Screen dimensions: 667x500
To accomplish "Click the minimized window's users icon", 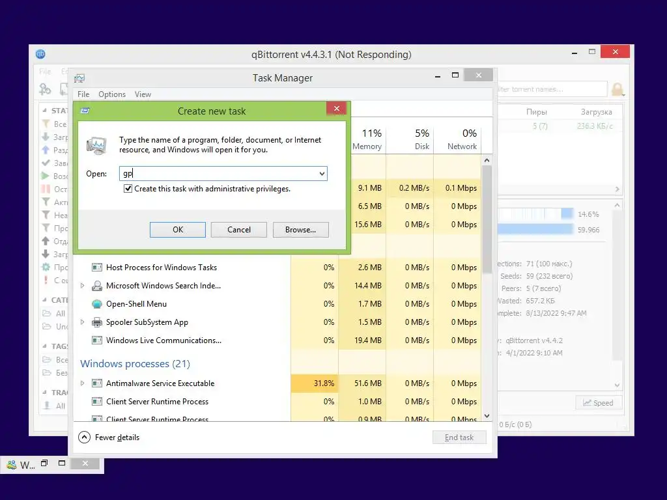I will click(x=12, y=465).
